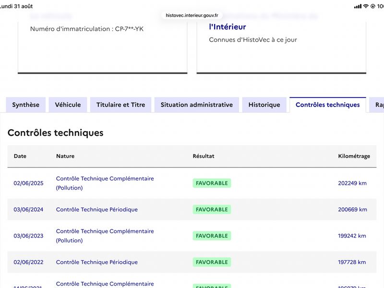Viewport: 384px width, 288px height.
Task: Click the Kilométrage column header
Action: tap(354, 156)
